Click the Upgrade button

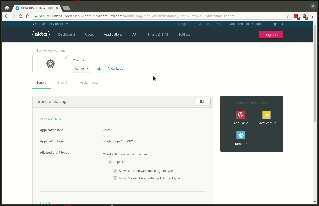271,35
